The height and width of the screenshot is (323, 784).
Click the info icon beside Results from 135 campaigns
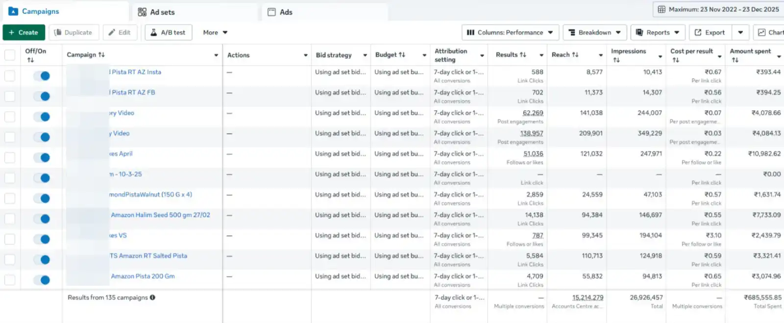click(152, 298)
